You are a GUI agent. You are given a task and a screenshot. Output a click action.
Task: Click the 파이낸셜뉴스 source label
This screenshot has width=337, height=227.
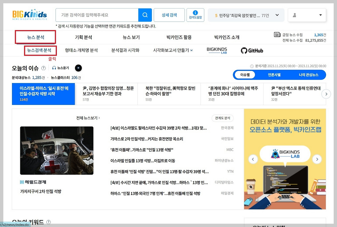pos(224,161)
